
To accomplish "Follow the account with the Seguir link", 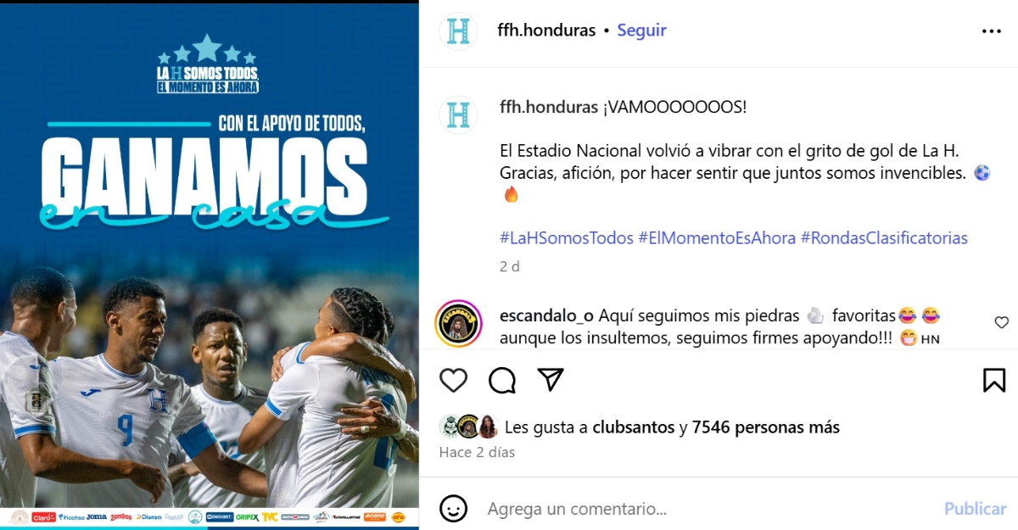I will click(x=641, y=31).
